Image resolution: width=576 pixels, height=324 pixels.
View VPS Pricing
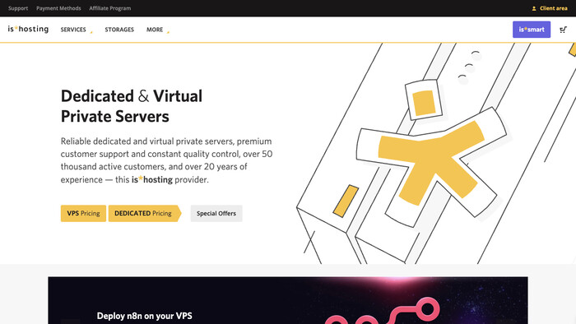83,213
